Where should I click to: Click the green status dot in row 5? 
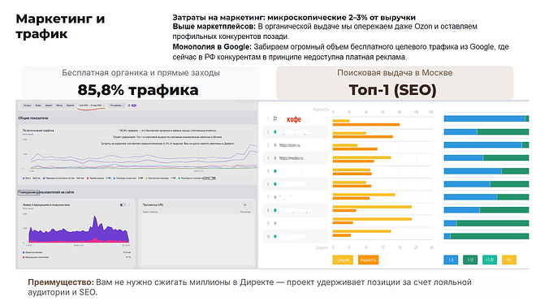tap(275, 171)
